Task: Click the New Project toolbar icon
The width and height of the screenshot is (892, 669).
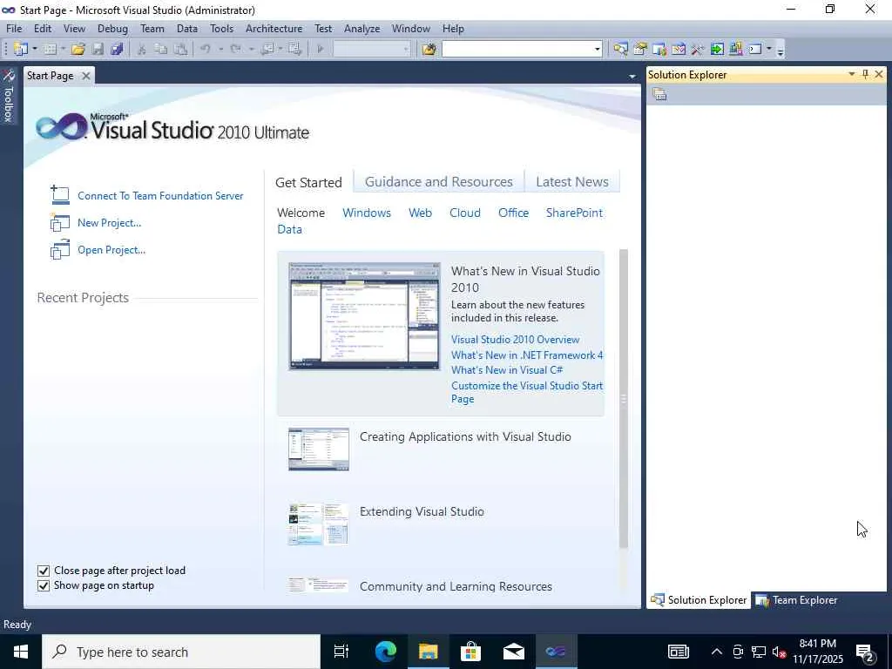Action: (21, 49)
